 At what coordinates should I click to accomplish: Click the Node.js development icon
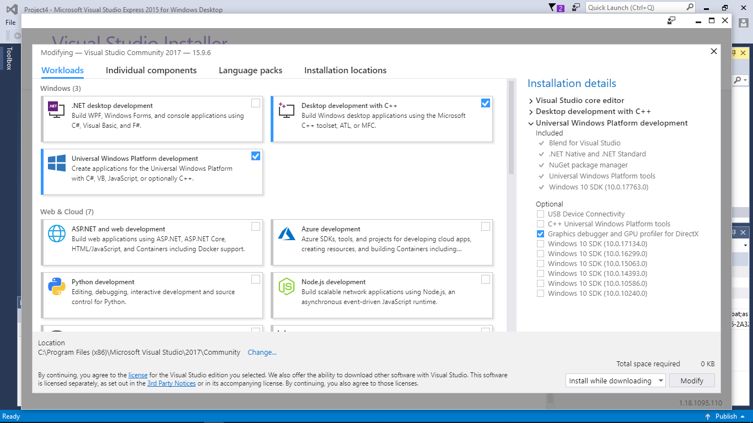286,286
